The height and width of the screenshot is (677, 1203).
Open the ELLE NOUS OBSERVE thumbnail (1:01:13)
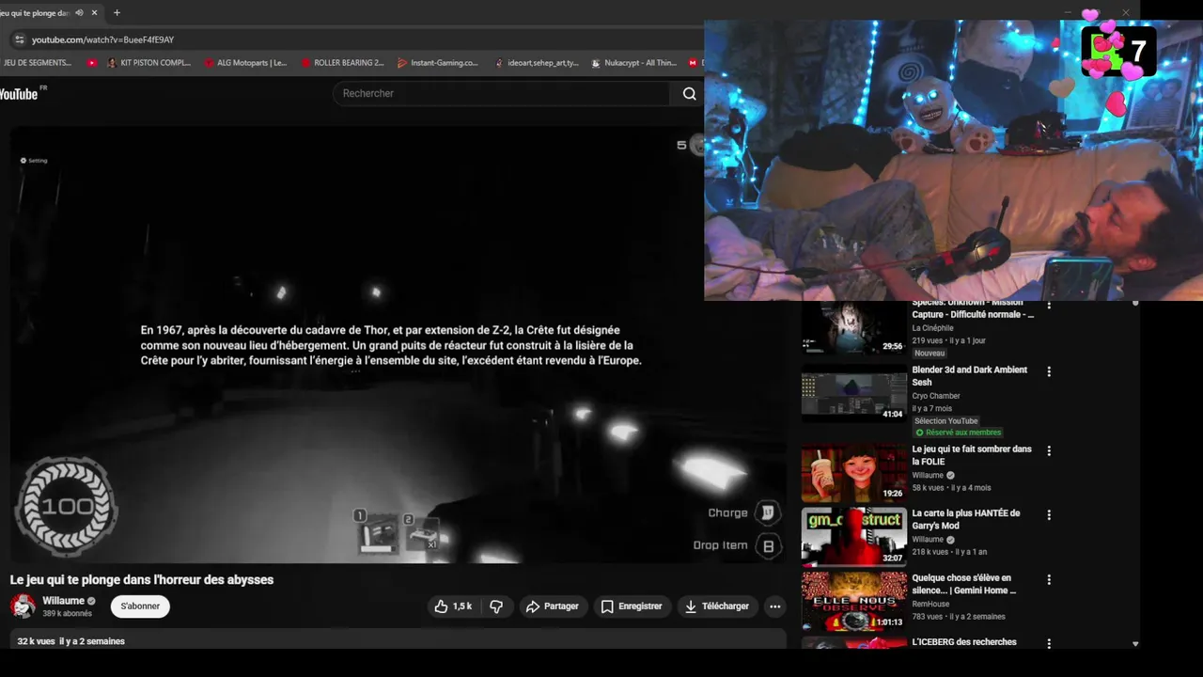(853, 601)
